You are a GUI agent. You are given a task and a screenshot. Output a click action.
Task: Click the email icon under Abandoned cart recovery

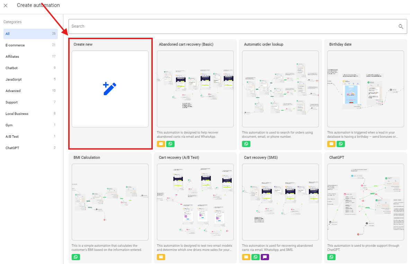point(161,144)
